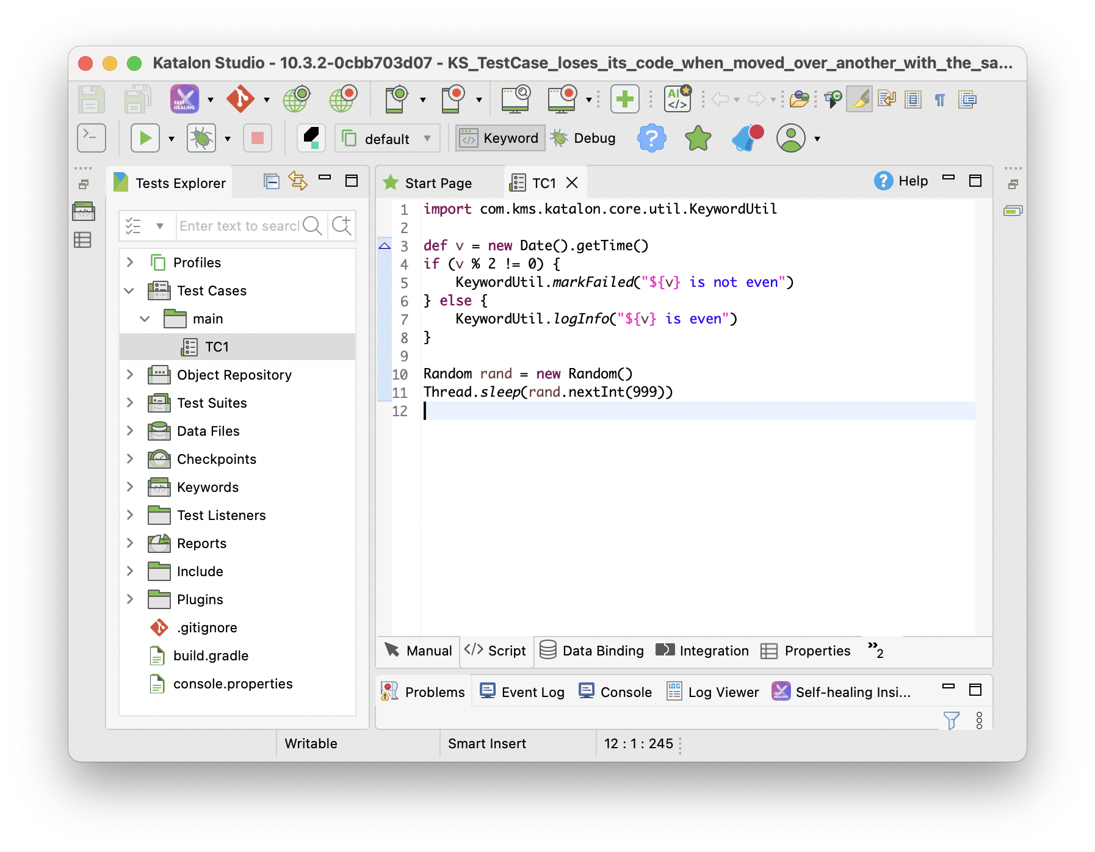The height and width of the screenshot is (852, 1095).
Task: Click the Help button
Action: pyautogui.click(x=901, y=181)
